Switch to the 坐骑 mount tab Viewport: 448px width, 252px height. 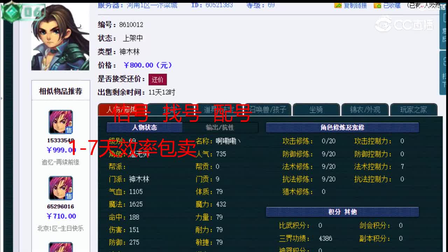316,110
